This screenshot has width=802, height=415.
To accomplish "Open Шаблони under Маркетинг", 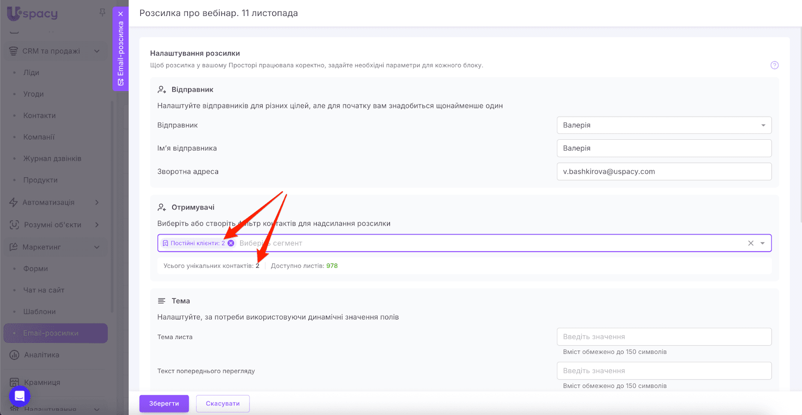I will pyautogui.click(x=40, y=312).
